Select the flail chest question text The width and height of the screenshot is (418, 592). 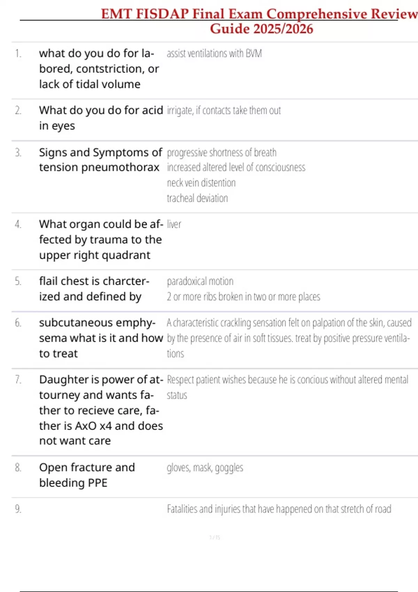94,289
